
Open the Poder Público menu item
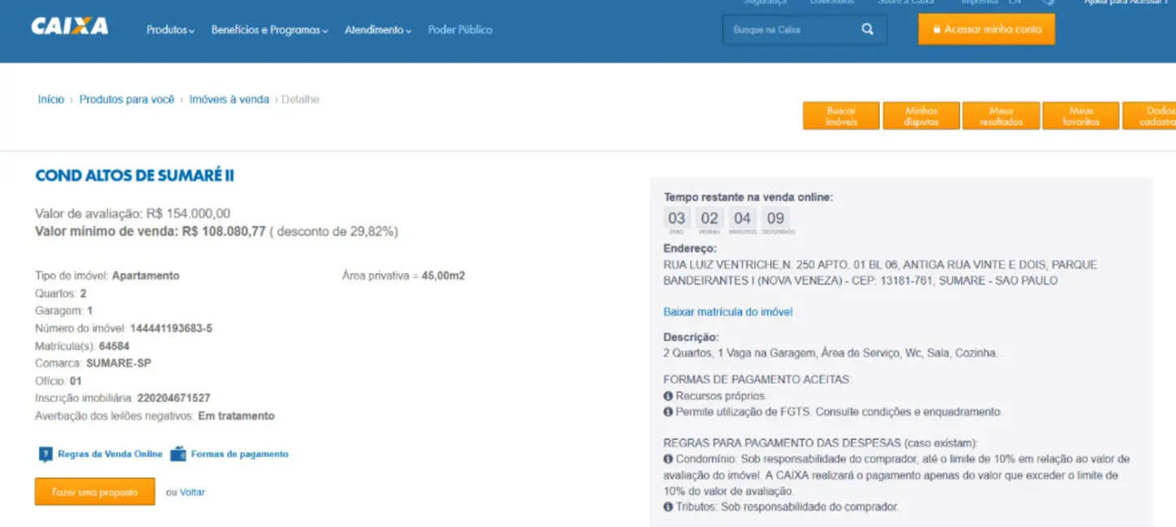tap(460, 30)
